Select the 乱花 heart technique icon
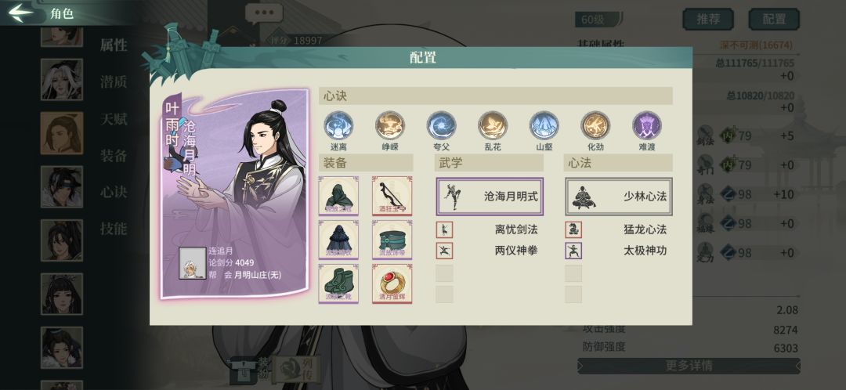The width and height of the screenshot is (846, 390). coord(493,125)
